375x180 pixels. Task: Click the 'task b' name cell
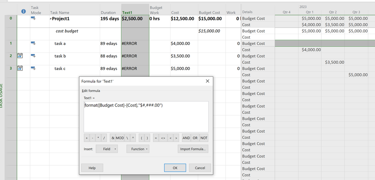tap(75, 59)
